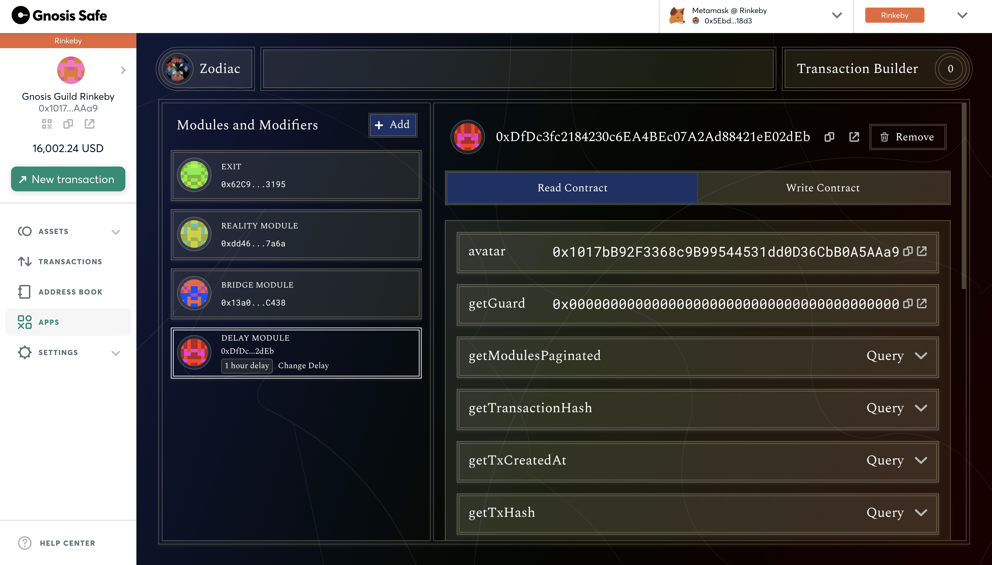Expand the getTxCreatedAt query

pos(923,460)
